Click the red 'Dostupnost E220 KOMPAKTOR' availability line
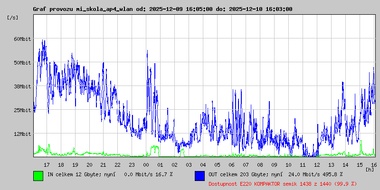The image size is (380, 190). [x=283, y=184]
